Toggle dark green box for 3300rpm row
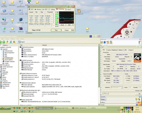 pyautogui.click(x=56, y=24)
